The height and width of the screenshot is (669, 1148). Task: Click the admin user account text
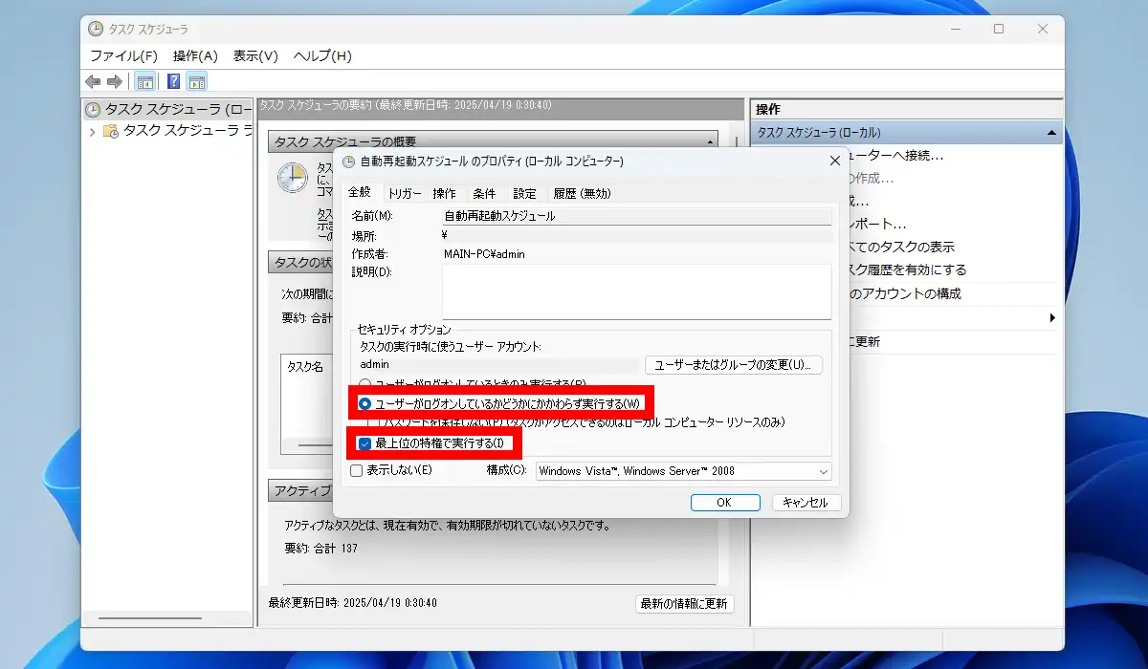(375, 364)
